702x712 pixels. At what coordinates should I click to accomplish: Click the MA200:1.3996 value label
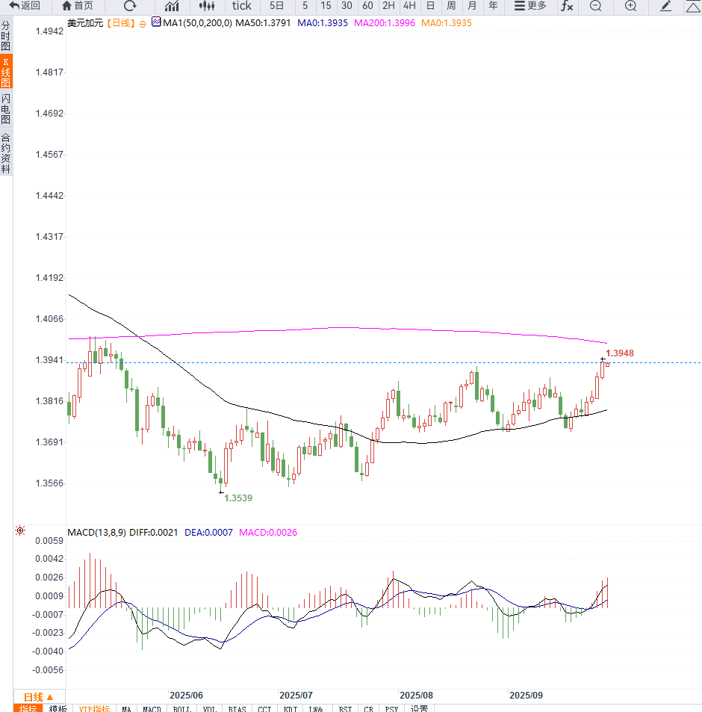coord(385,22)
